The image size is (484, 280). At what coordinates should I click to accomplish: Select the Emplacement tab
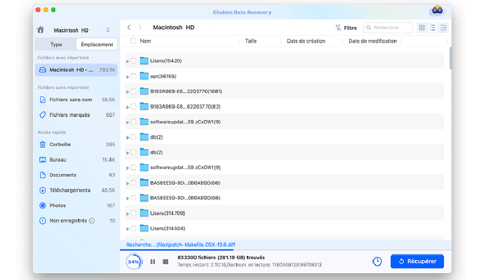point(97,44)
